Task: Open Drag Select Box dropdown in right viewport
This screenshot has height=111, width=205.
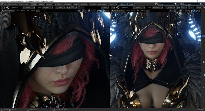Action: click(x=158, y=8)
